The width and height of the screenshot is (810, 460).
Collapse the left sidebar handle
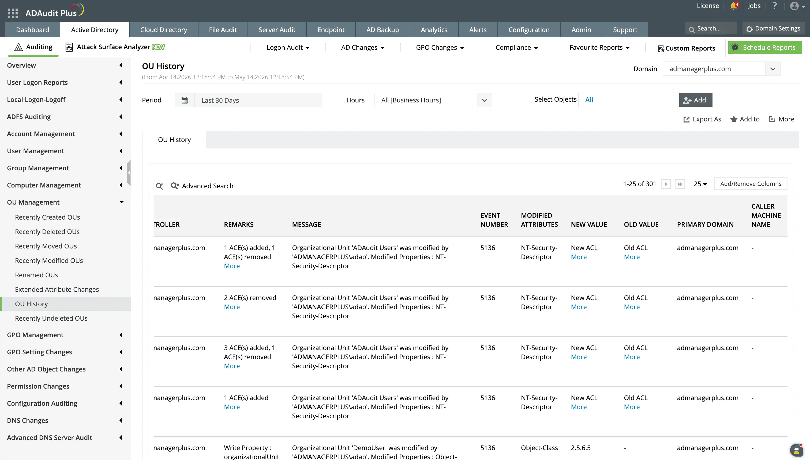[x=129, y=173]
